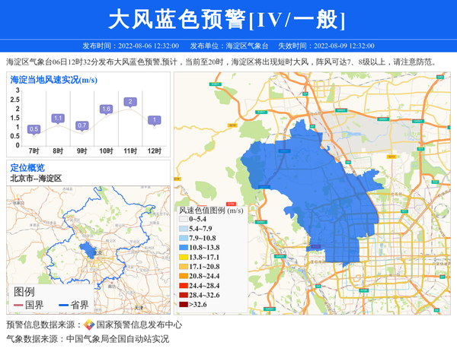
Task: Select the 定位概览 panel heading
Action: (27, 167)
